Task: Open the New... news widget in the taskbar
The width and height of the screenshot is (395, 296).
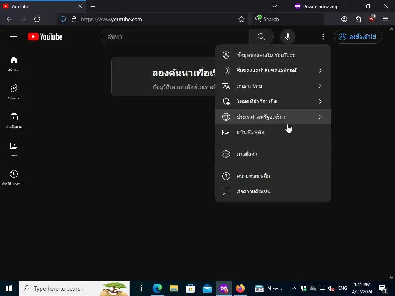Action: pyautogui.click(x=268, y=288)
